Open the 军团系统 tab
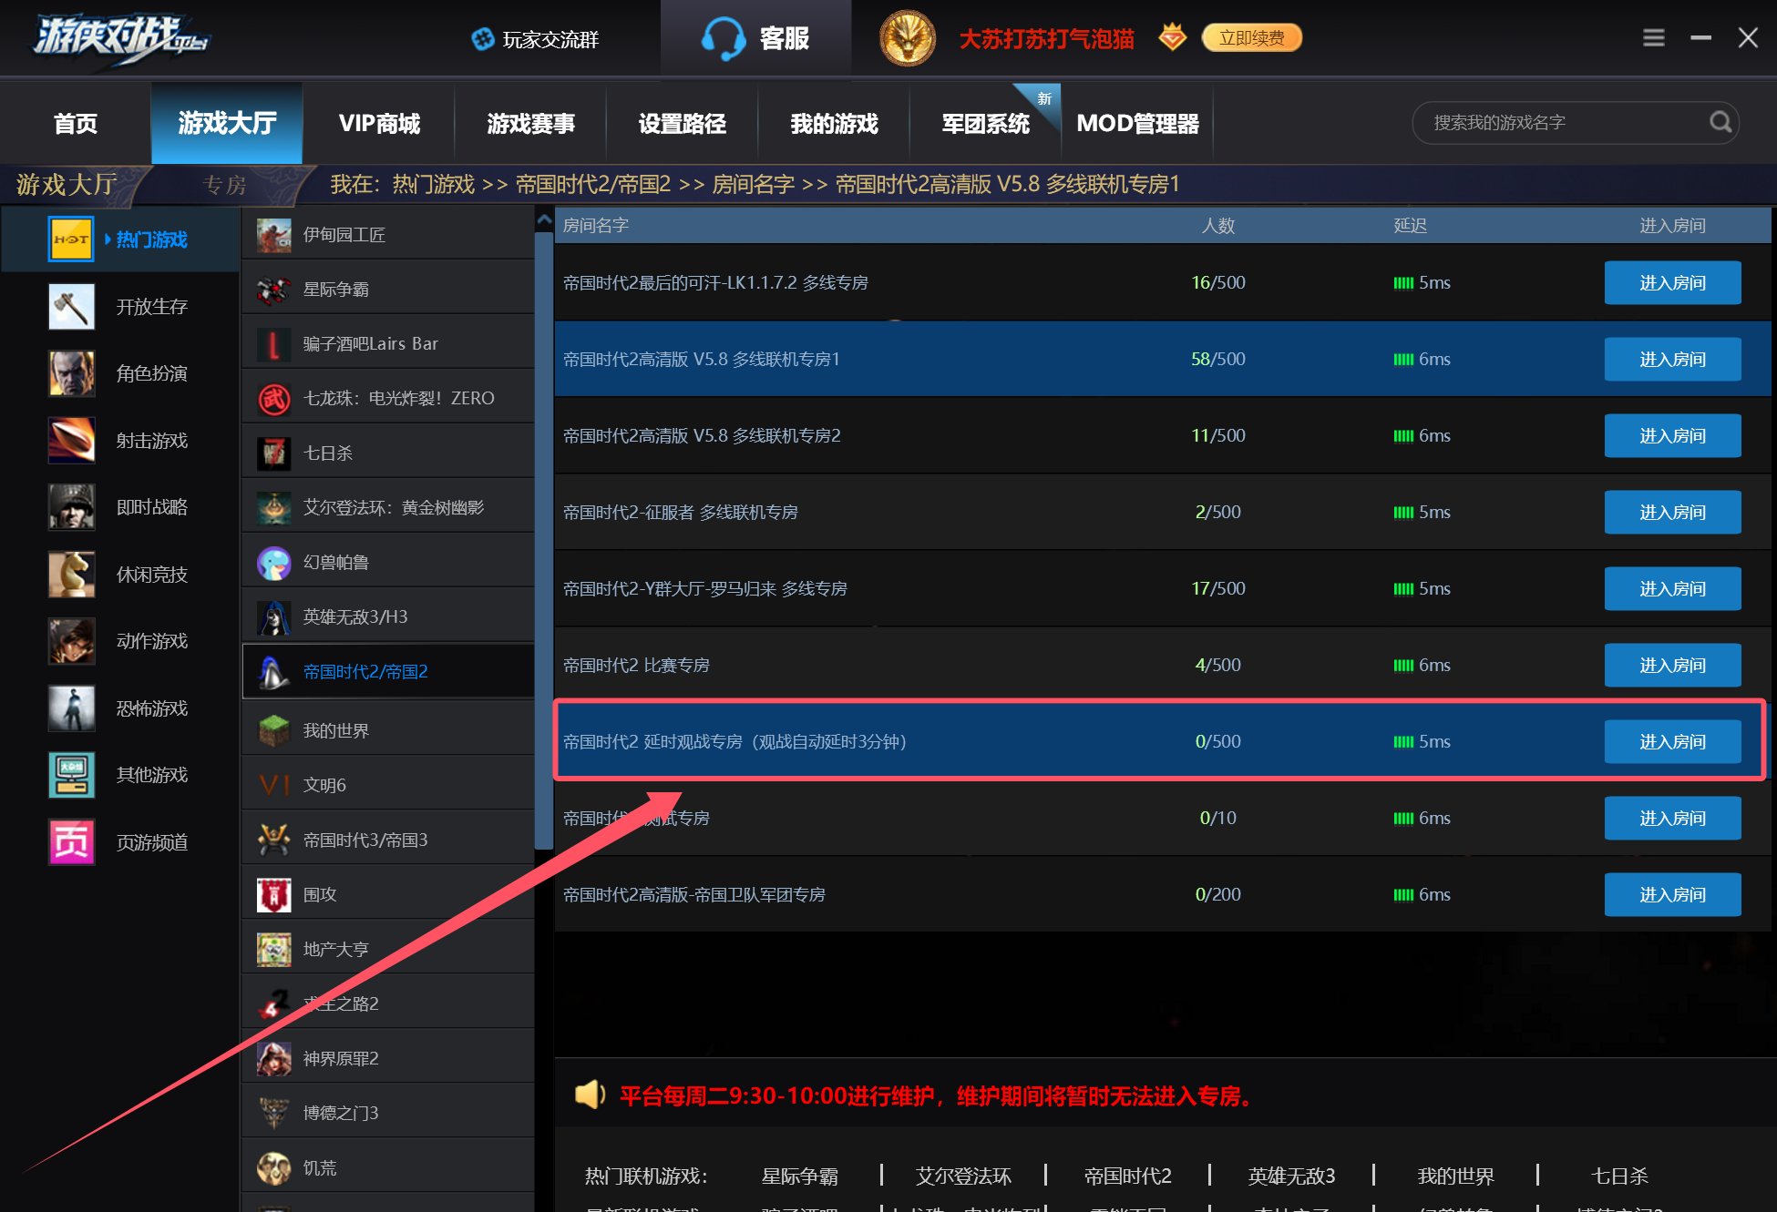The width and height of the screenshot is (1777, 1212). (985, 123)
